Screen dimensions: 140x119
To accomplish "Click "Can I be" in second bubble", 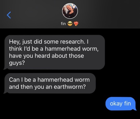I will [19, 80].
